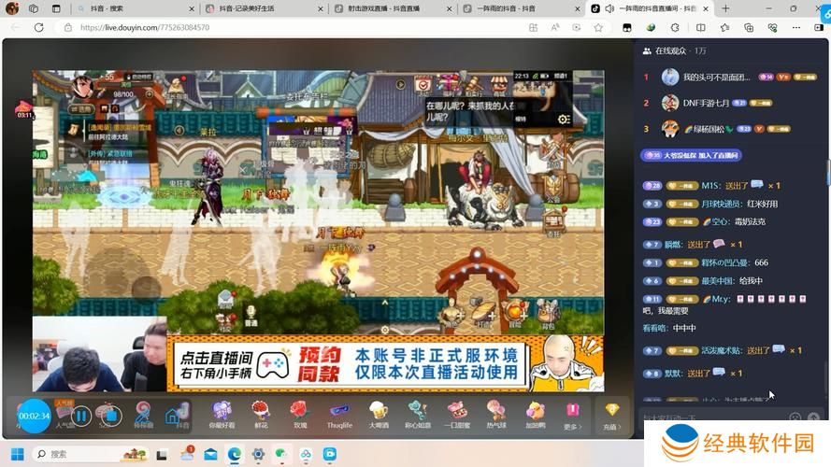This screenshot has width=831, height=467.
Task: Select the 热气球 balloon gift
Action: point(496,412)
